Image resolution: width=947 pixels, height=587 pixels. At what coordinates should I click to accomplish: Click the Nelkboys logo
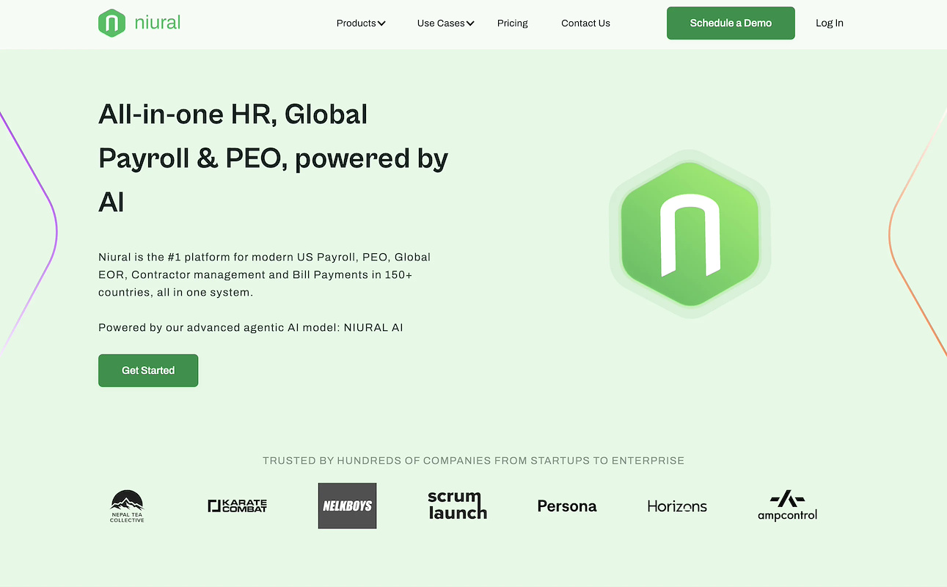(x=347, y=506)
